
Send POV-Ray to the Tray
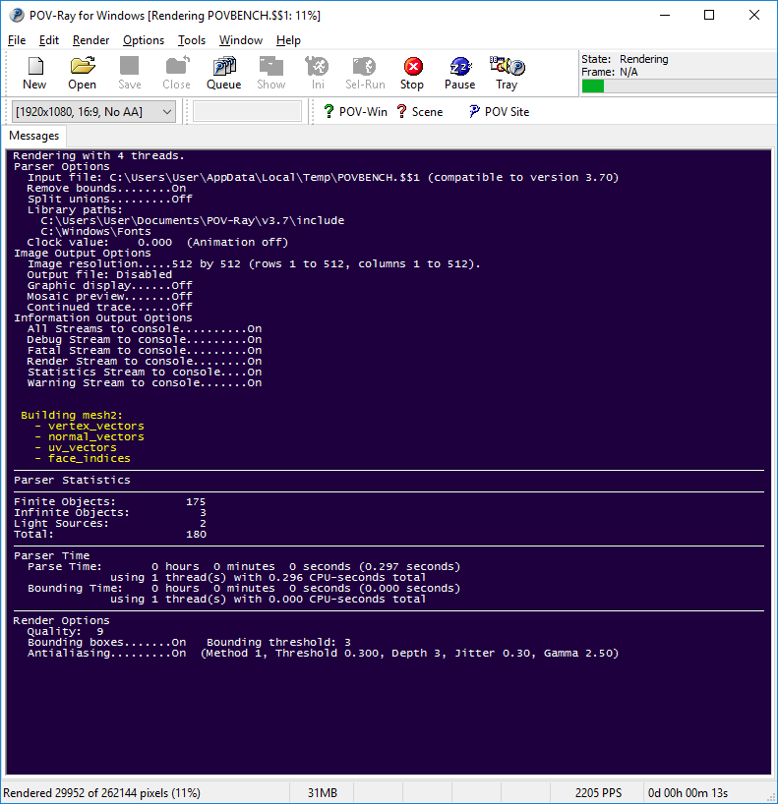[507, 74]
